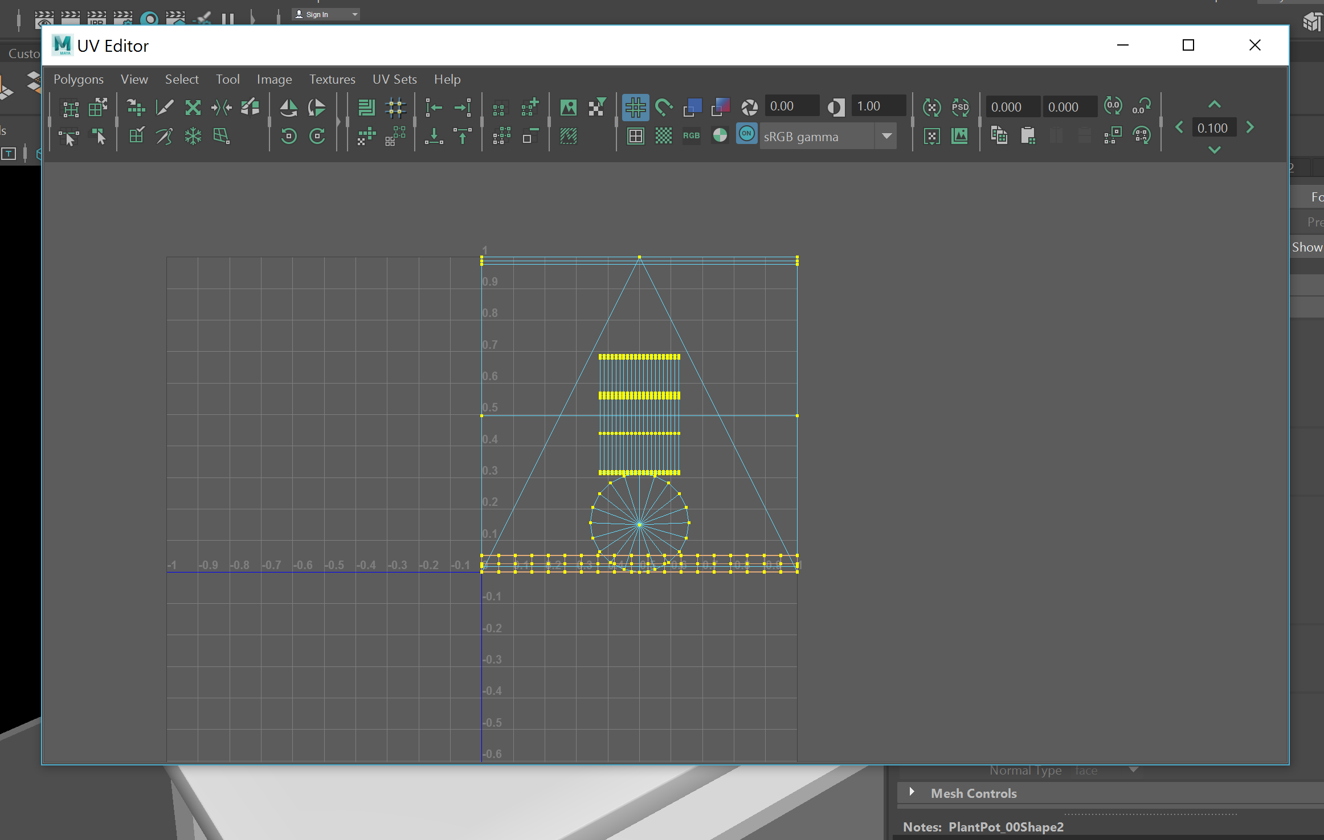Align UVs to minimum U
The width and height of the screenshot is (1324, 840).
(x=434, y=107)
